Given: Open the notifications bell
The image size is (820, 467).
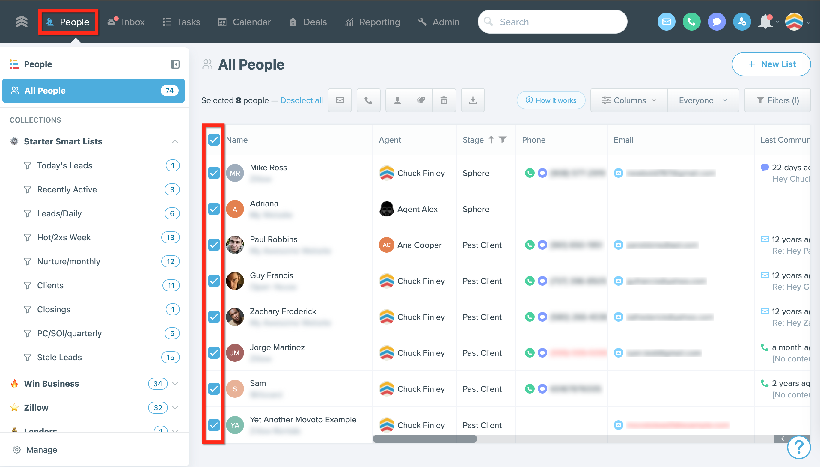Looking at the screenshot, I should point(765,22).
